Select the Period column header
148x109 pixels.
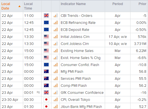[117, 4]
